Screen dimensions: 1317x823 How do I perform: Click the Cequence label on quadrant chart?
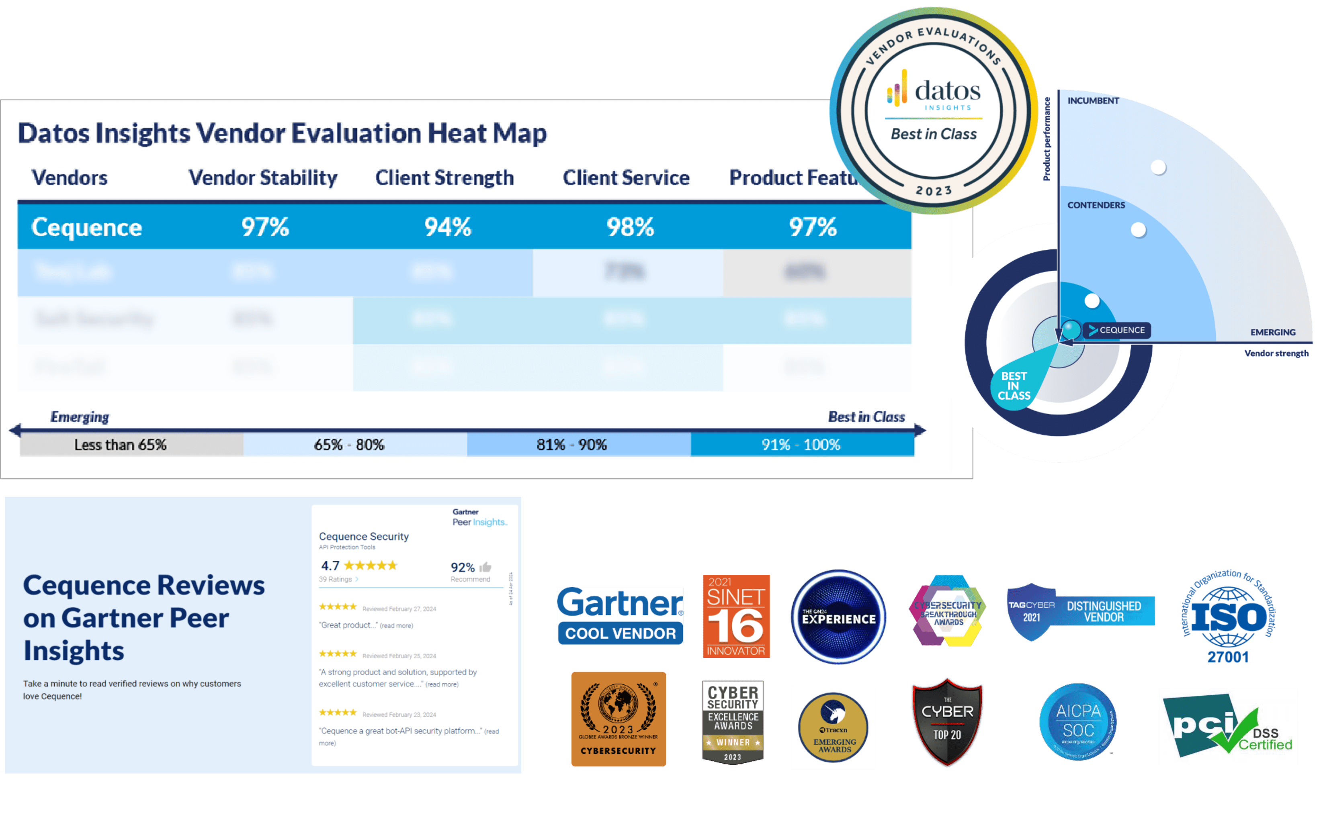tap(1116, 330)
